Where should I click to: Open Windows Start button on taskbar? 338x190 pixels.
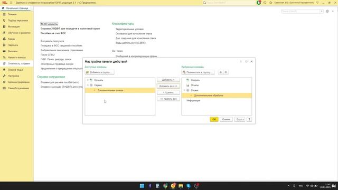click(x=142, y=186)
